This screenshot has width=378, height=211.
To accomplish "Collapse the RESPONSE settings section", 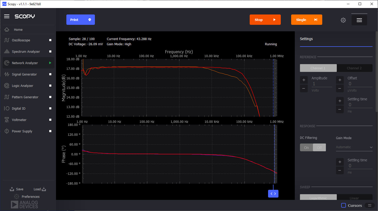I will (308, 126).
